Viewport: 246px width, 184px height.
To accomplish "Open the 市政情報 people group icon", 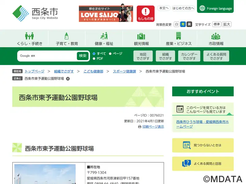I will point(216,36).
